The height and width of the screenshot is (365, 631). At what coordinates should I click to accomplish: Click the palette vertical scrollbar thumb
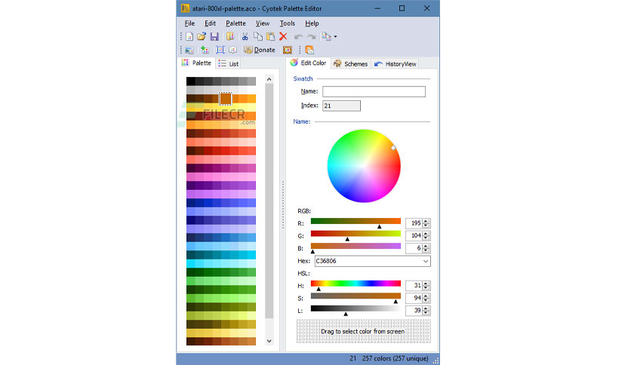click(269, 201)
